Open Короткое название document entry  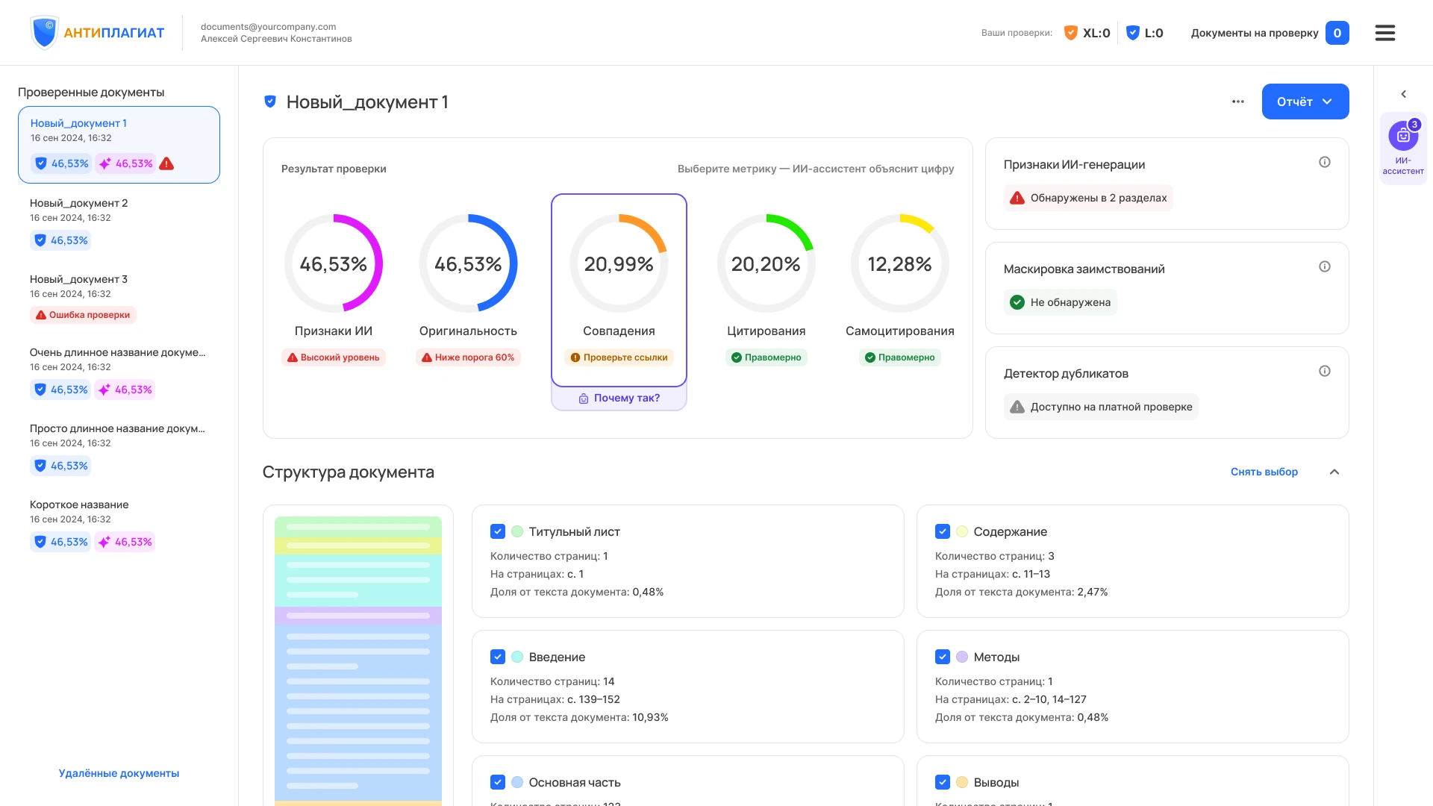tap(119, 523)
